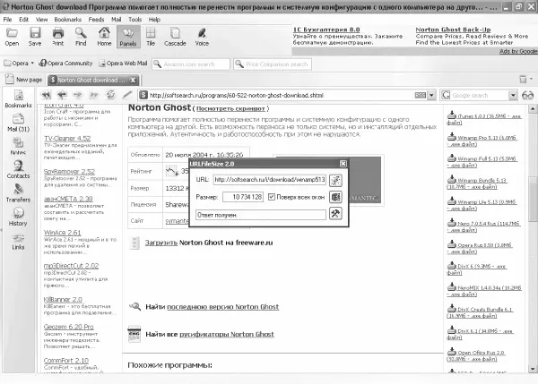Click 'Загрузить' Norton Ghost link
The height and width of the screenshot is (384, 538).
(x=161, y=243)
